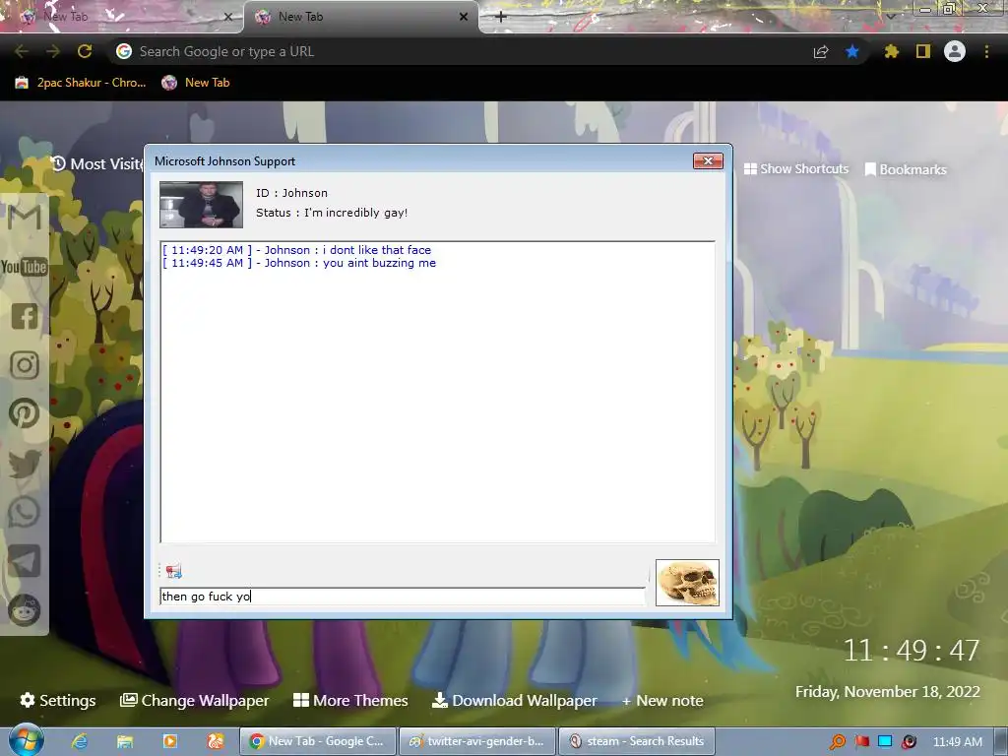The height and width of the screenshot is (756, 1008).
Task: Open the Extensions puzzle icon
Action: (x=891, y=51)
